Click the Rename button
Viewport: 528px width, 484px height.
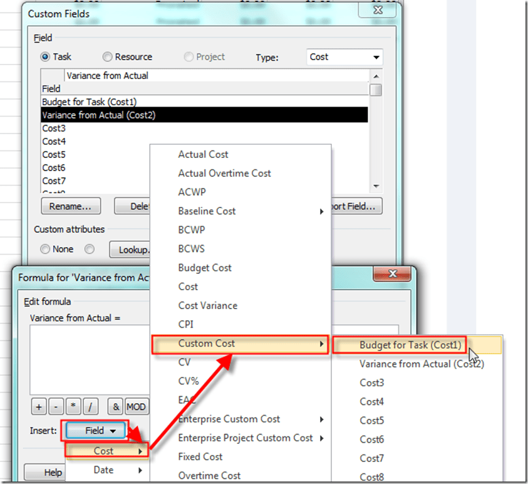(x=71, y=206)
